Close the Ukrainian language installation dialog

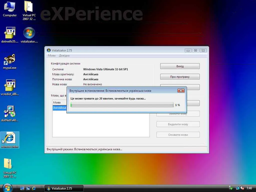pyautogui.click(x=181, y=90)
